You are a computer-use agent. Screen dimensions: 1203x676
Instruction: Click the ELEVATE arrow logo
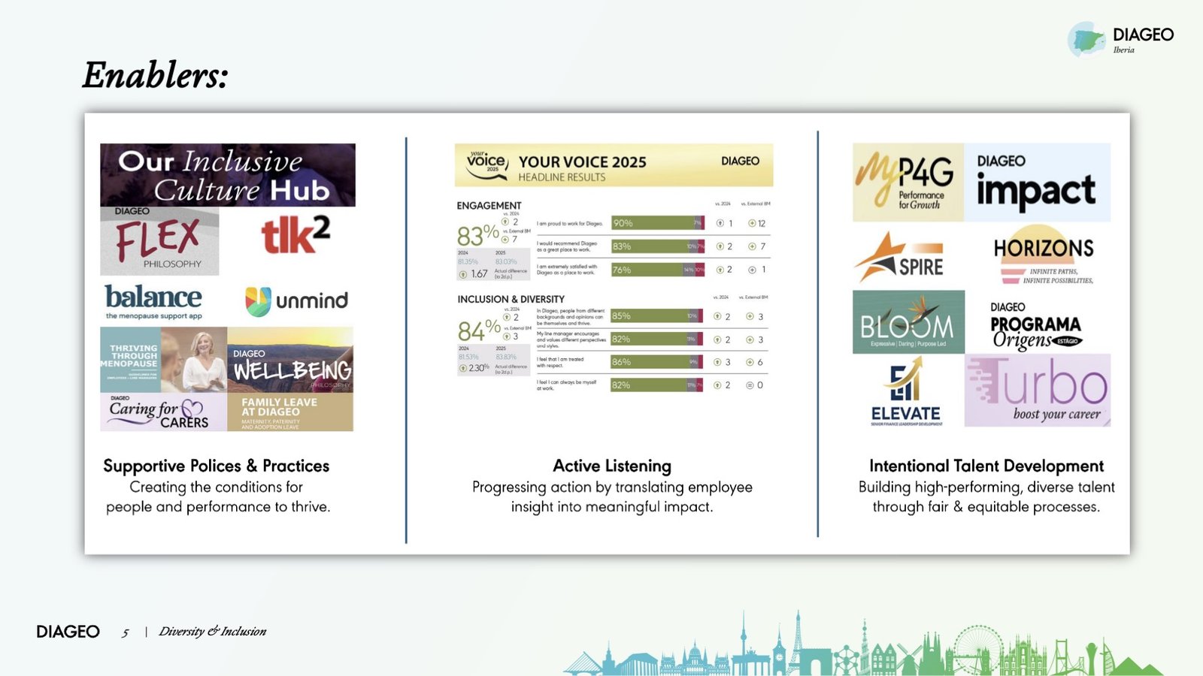tap(906, 391)
